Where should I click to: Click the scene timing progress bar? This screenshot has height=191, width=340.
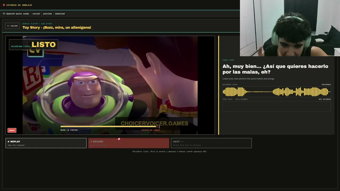[110, 127]
